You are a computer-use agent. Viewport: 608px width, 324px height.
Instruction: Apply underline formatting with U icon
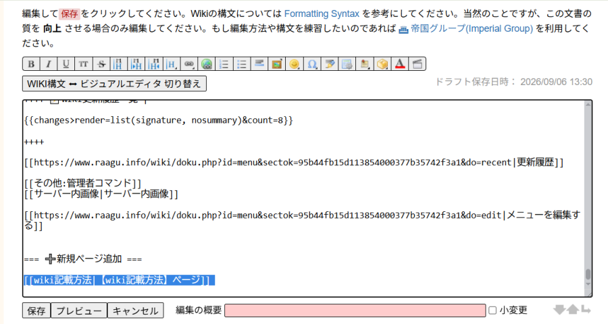point(66,64)
